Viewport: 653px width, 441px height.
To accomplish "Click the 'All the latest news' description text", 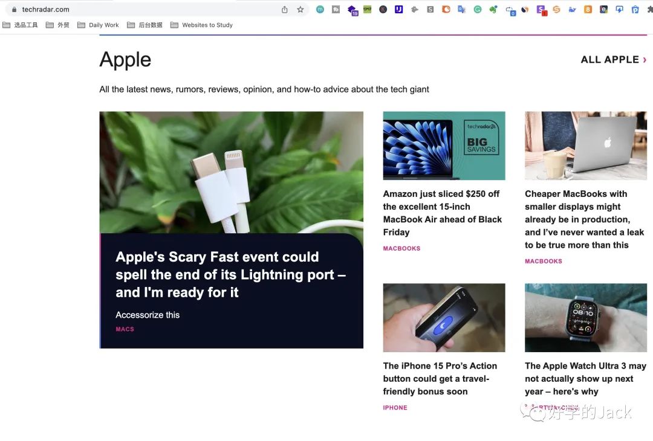I will pos(264,89).
